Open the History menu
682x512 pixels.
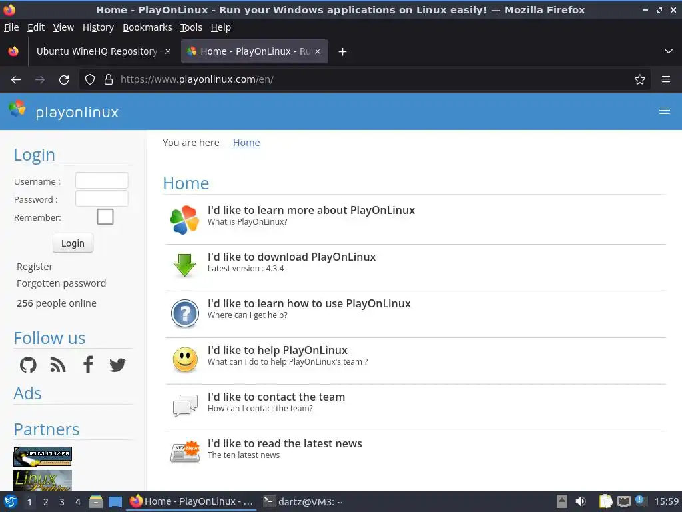pos(99,27)
